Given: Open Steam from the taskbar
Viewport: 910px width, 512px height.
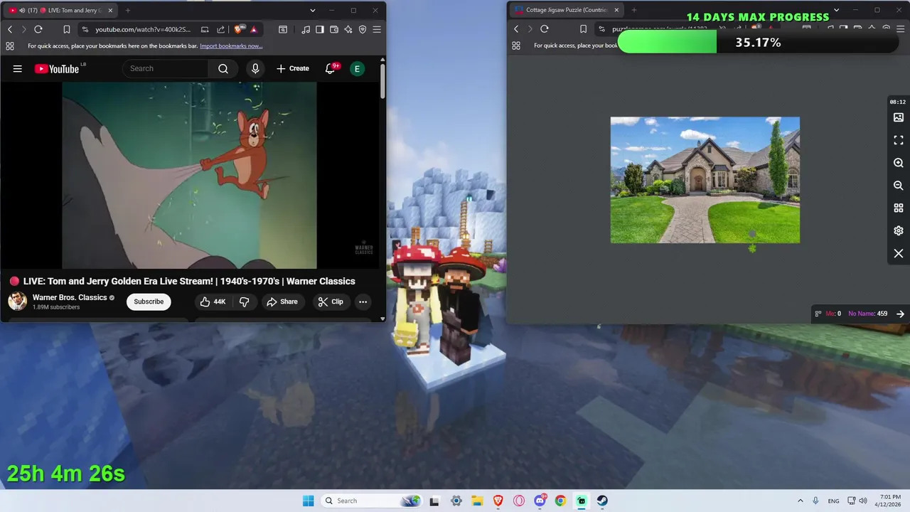Looking at the screenshot, I should (602, 501).
